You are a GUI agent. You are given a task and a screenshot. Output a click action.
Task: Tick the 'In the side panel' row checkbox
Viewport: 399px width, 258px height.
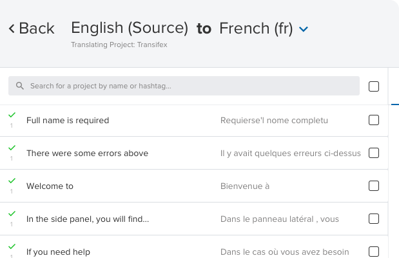374,219
